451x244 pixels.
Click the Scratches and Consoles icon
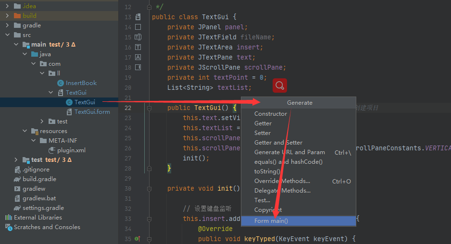click(x=9, y=227)
